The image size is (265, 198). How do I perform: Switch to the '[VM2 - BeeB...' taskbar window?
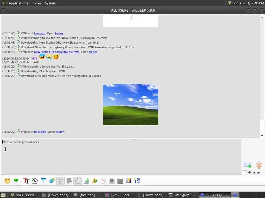point(119,195)
